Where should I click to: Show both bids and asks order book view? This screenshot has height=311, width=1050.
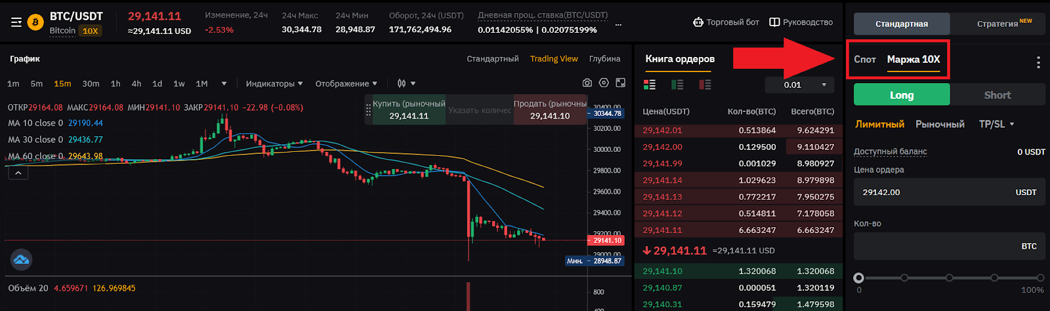[x=650, y=84]
